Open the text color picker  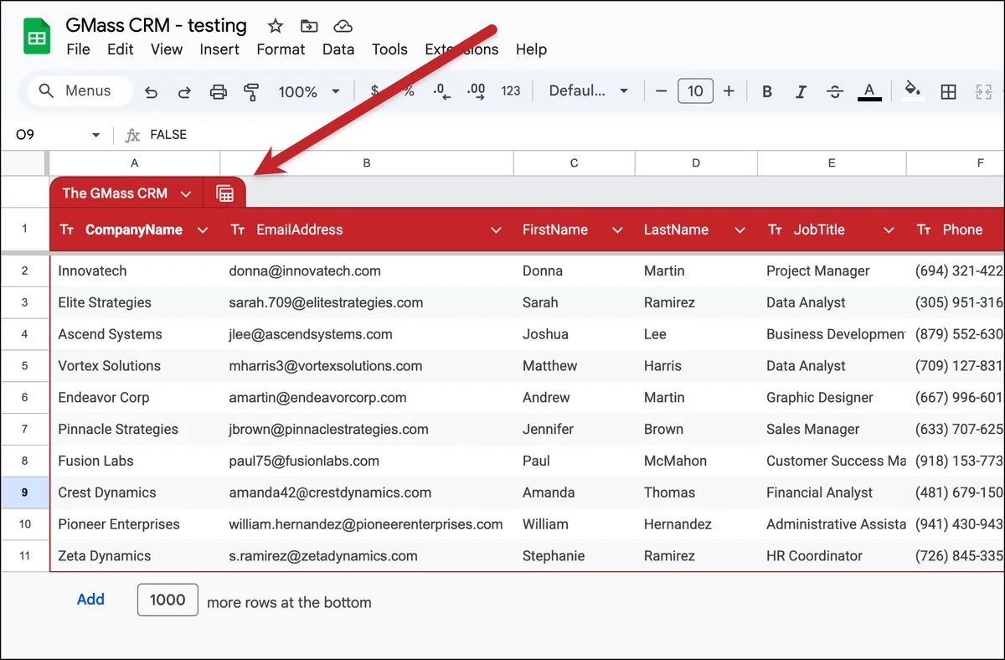(869, 91)
